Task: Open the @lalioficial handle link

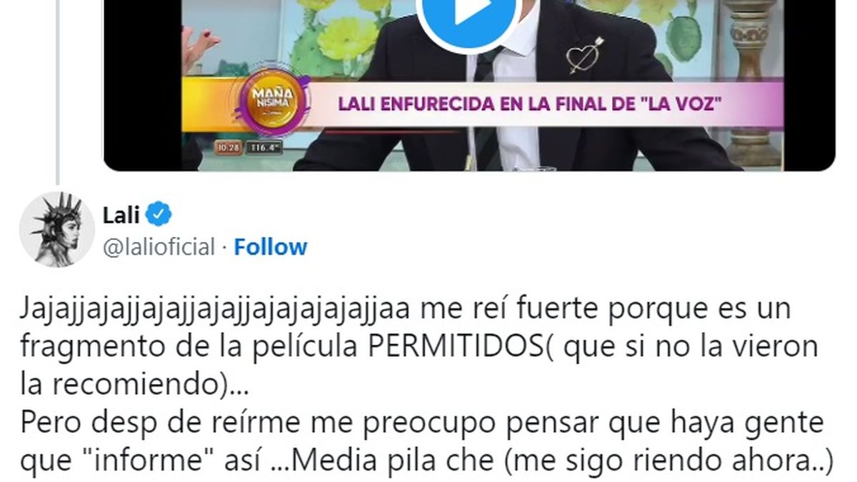Action: [x=159, y=247]
